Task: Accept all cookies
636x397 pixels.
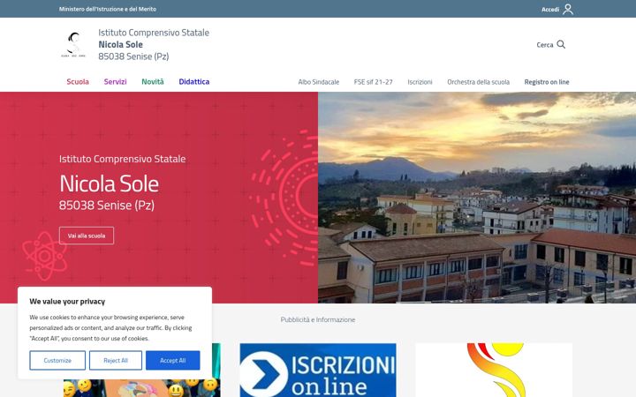Action: click(173, 360)
